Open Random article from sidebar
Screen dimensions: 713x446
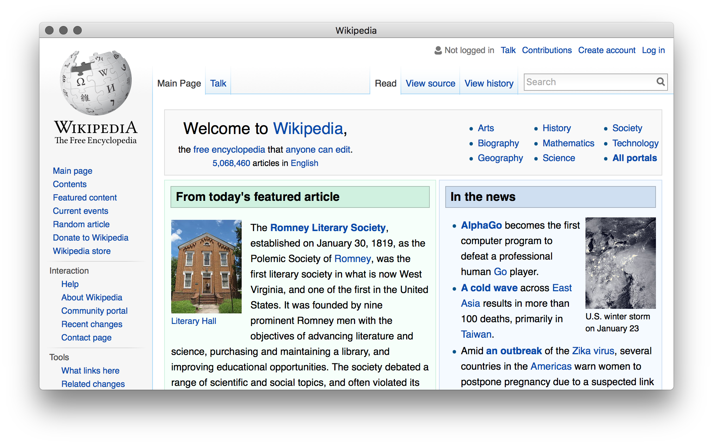[81, 224]
